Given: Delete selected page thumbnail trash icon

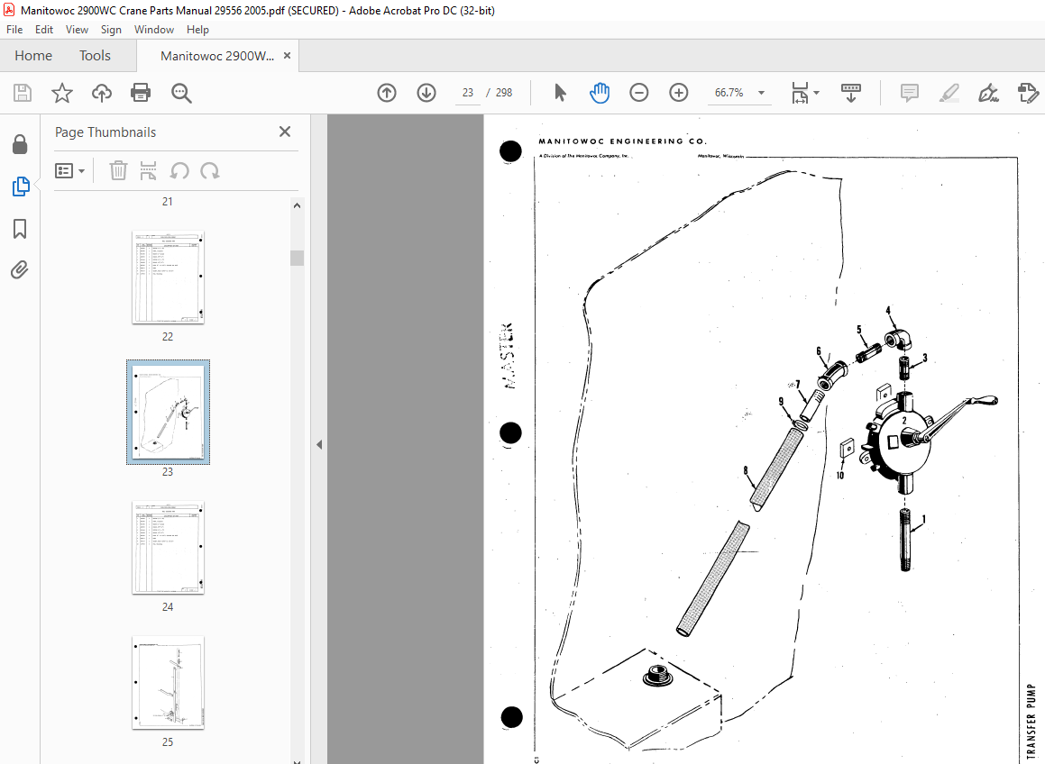Looking at the screenshot, I should 118,170.
